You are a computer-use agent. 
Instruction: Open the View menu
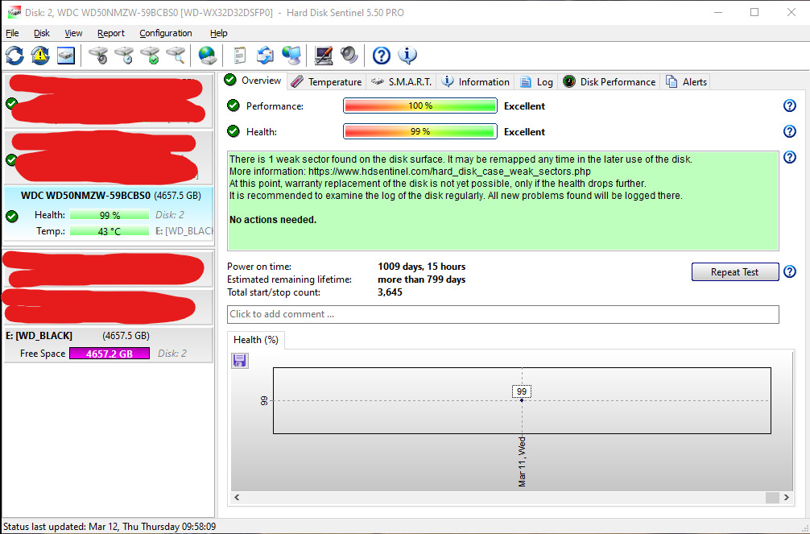pyautogui.click(x=73, y=33)
